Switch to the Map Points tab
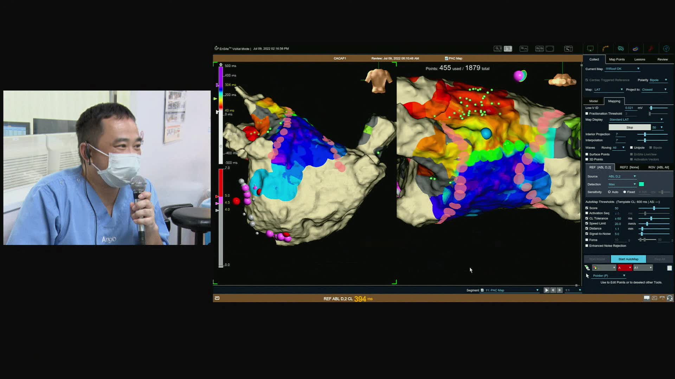The width and height of the screenshot is (675, 379). [x=617, y=59]
